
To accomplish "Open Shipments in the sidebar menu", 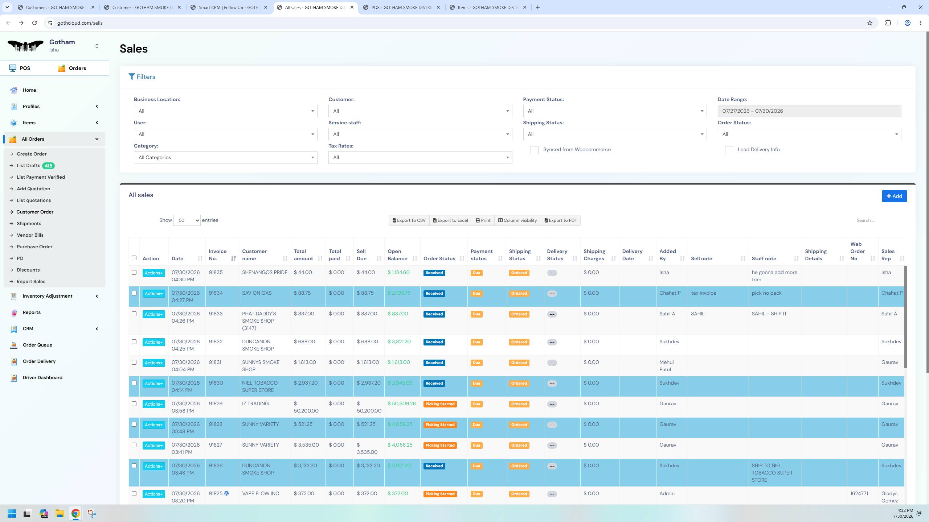I will tap(29, 224).
